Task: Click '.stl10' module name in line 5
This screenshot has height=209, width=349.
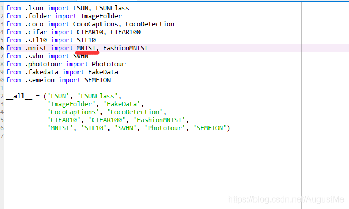Action: point(36,40)
